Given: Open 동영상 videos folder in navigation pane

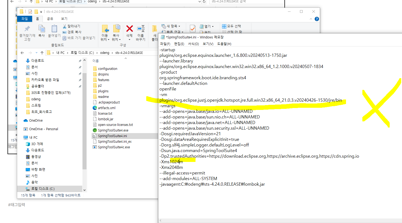Looking at the screenshot, I should point(36,157).
